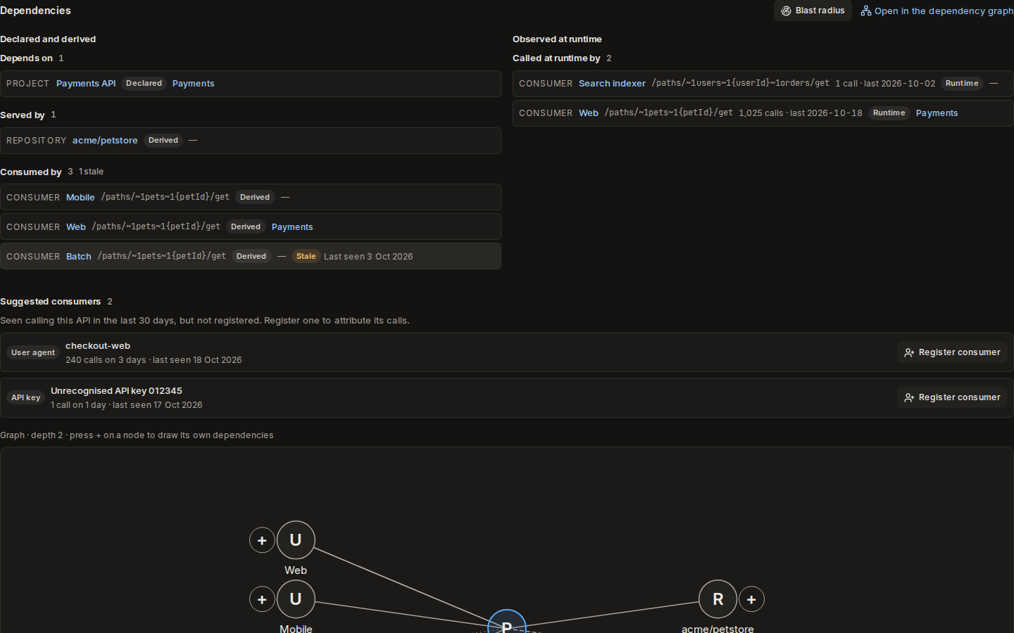
Task: Expand the acme/petstore node's dependencies with plus
Action: (x=751, y=599)
